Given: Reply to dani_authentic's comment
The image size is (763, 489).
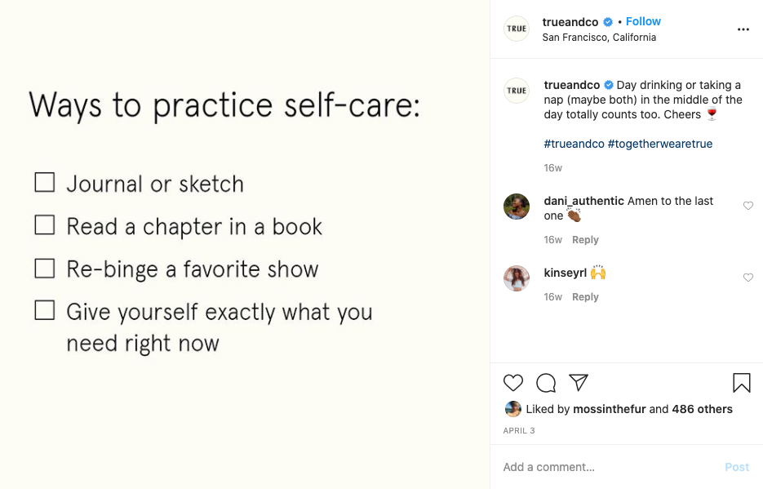Looking at the screenshot, I should [x=585, y=240].
